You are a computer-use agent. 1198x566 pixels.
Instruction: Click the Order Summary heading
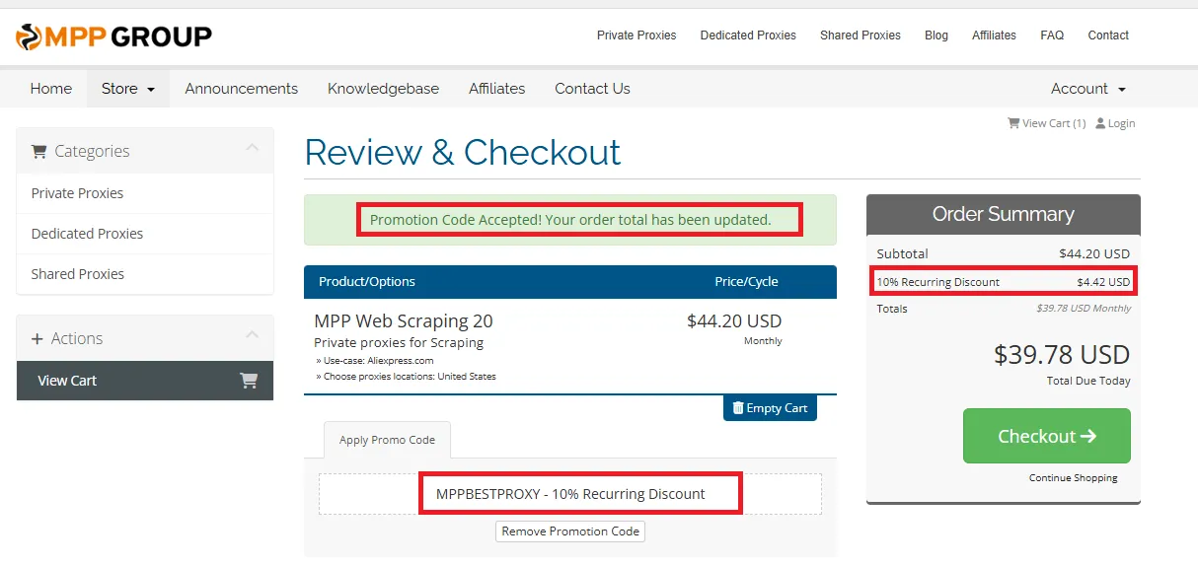click(1003, 214)
